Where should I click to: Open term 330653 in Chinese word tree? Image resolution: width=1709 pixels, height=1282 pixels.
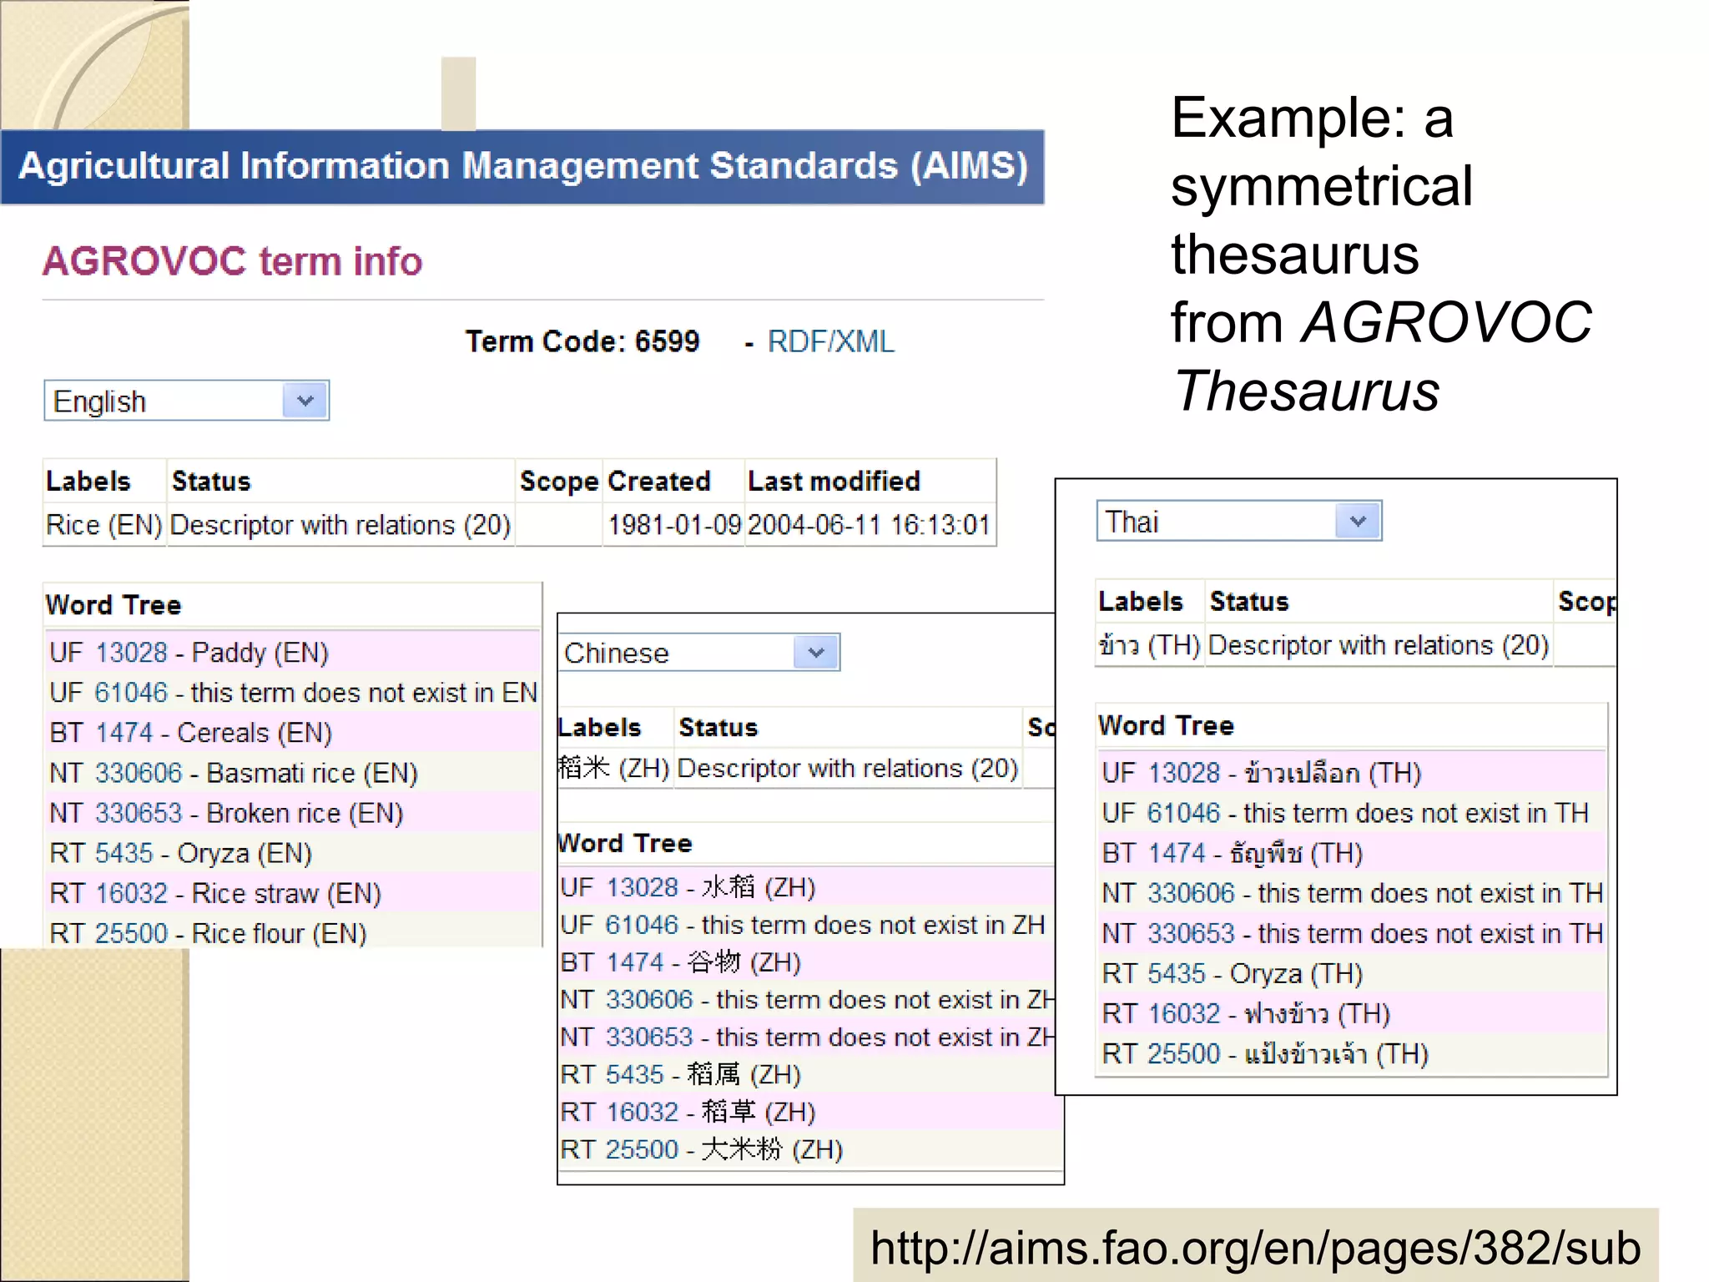coord(649,1037)
